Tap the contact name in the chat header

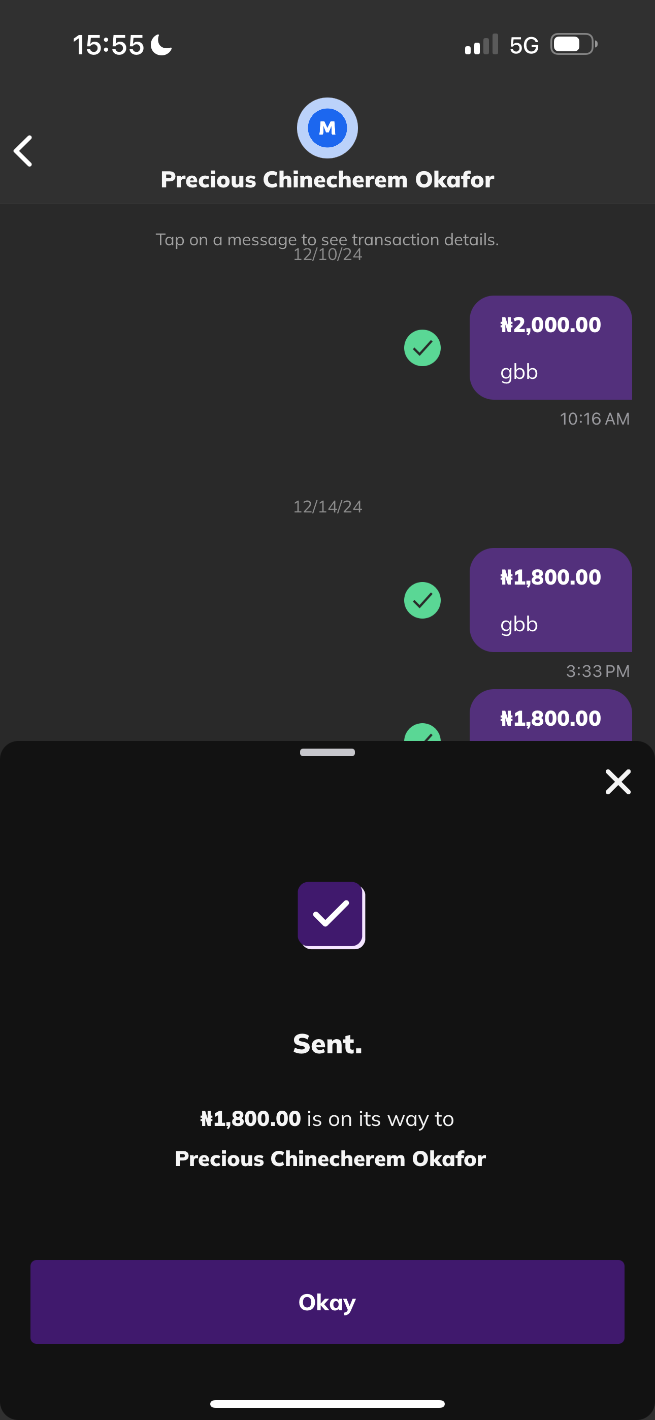pos(327,180)
